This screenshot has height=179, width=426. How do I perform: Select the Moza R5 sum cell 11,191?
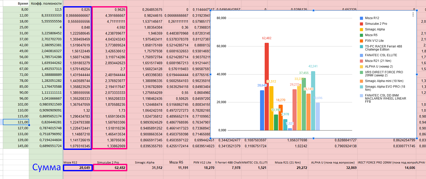coord(176,168)
